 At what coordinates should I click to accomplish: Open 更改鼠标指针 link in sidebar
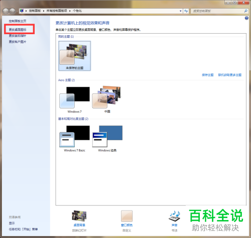coord(18,36)
